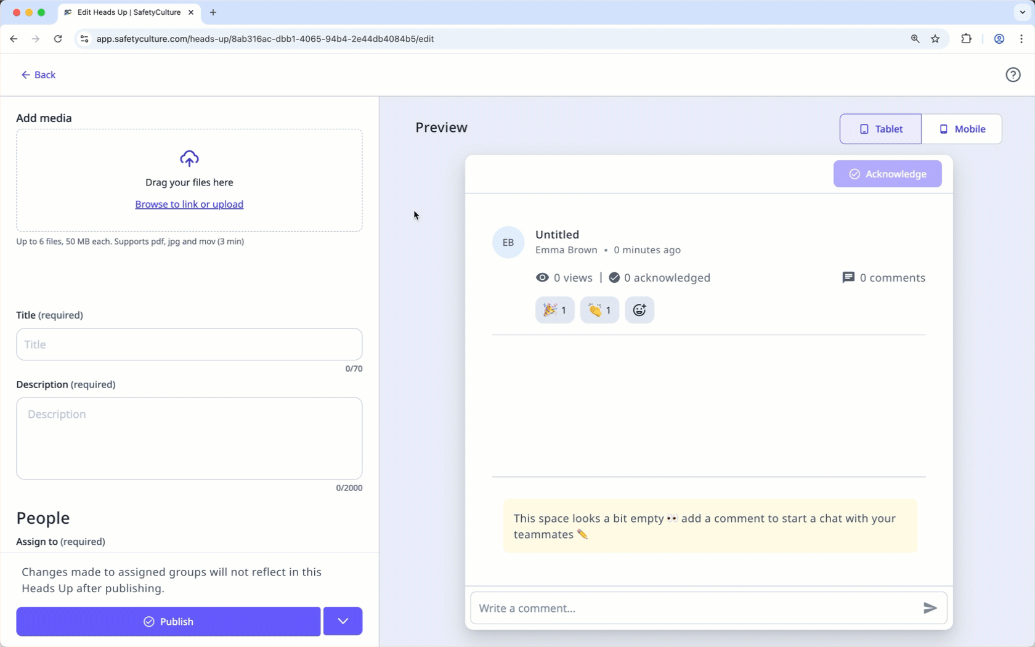Open the browser profile icon
The width and height of the screenshot is (1035, 647).
(x=999, y=39)
